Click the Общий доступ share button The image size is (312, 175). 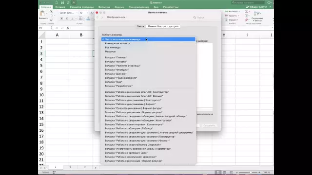[257, 7]
